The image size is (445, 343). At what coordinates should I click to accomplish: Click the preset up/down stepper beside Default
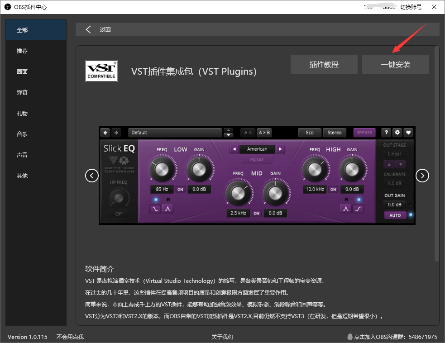[x=229, y=133]
